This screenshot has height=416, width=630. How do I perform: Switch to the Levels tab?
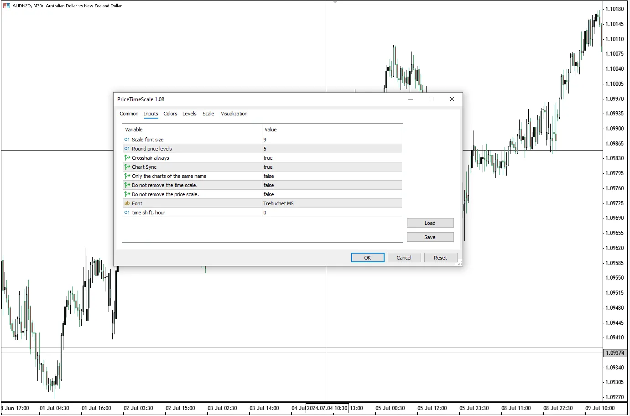(x=189, y=114)
